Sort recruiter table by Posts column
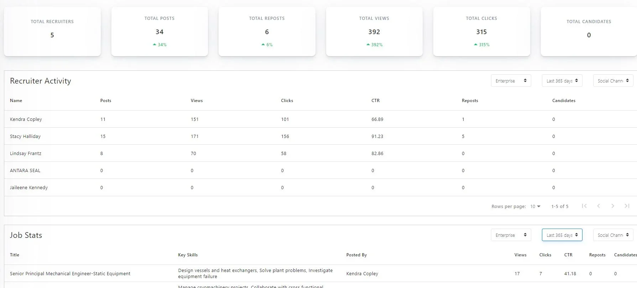This screenshot has height=288, width=637. tap(106, 101)
